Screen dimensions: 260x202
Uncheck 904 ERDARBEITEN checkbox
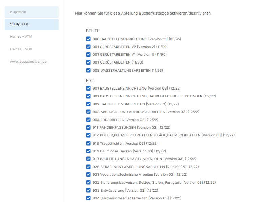click(x=88, y=120)
